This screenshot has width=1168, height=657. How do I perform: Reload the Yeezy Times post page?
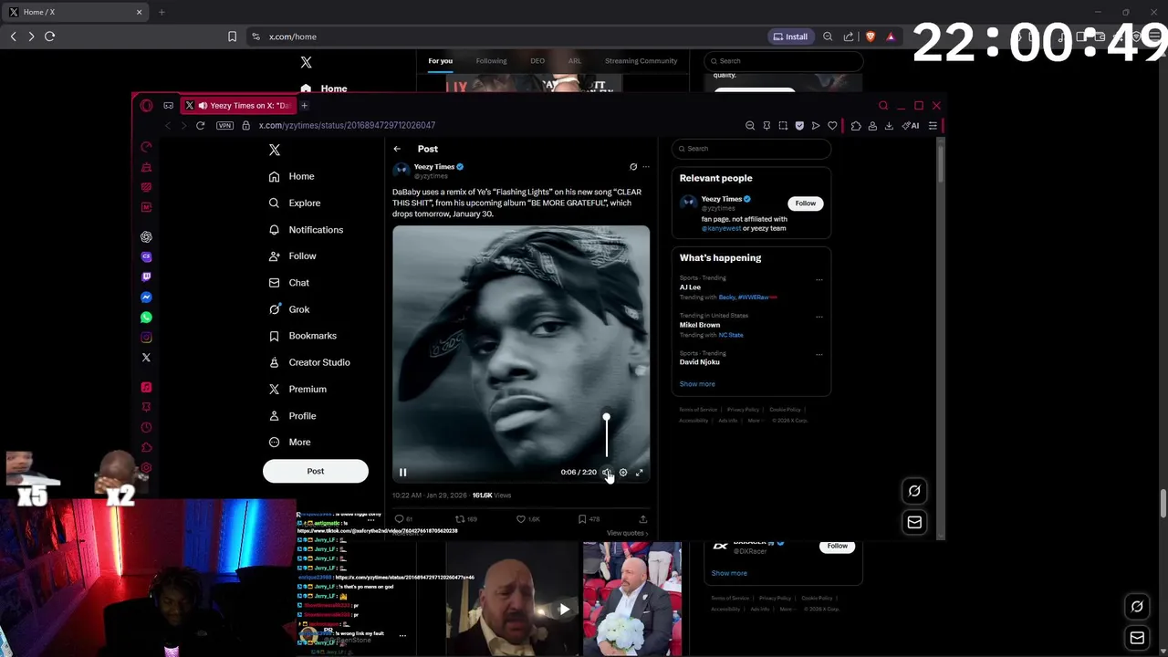click(x=200, y=126)
